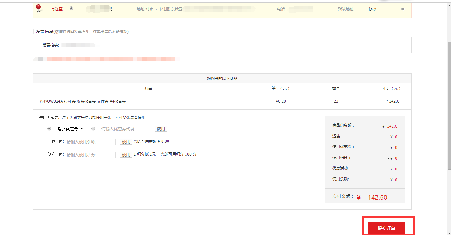Click the red 寄送至 label
This screenshot has width=451, height=235.
(57, 9)
